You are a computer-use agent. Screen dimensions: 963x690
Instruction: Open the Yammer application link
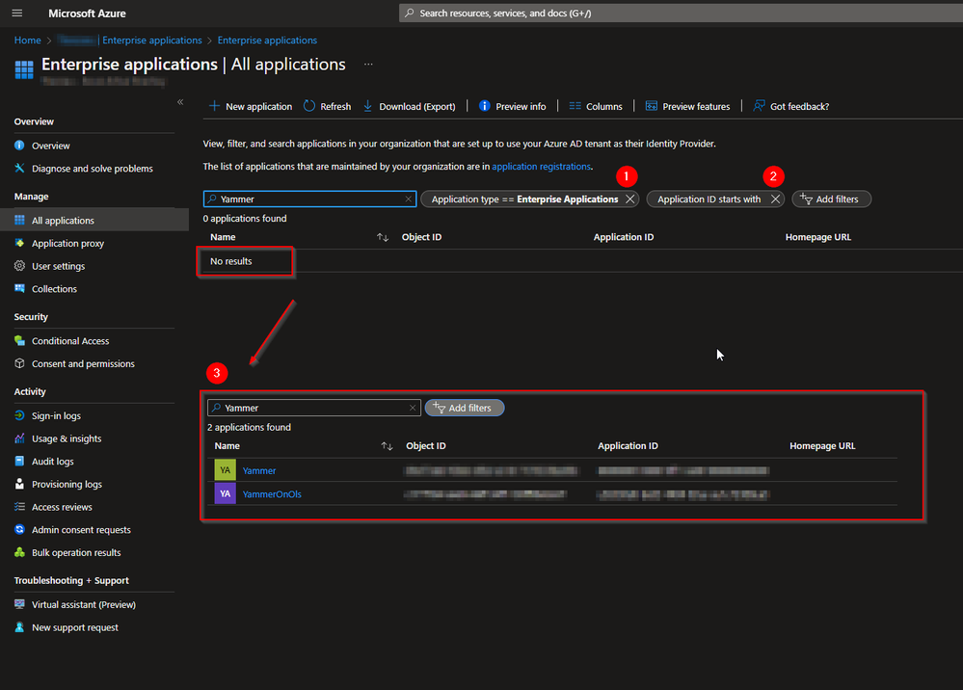coord(259,471)
